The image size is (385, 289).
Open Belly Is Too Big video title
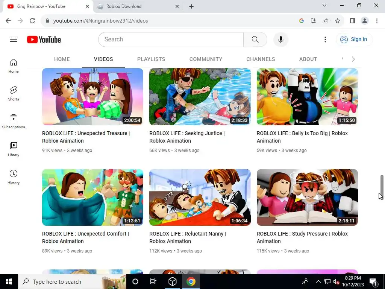coord(302,137)
